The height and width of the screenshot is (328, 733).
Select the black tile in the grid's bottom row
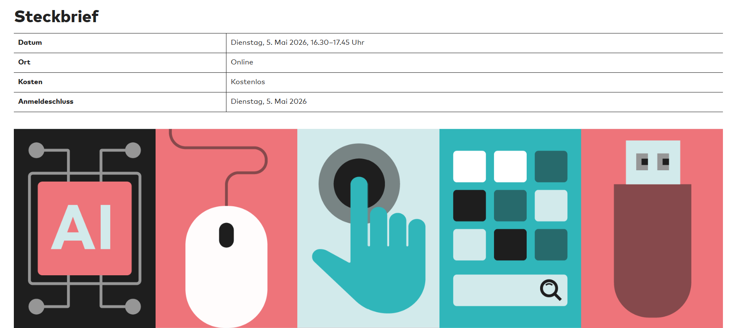[x=510, y=245]
